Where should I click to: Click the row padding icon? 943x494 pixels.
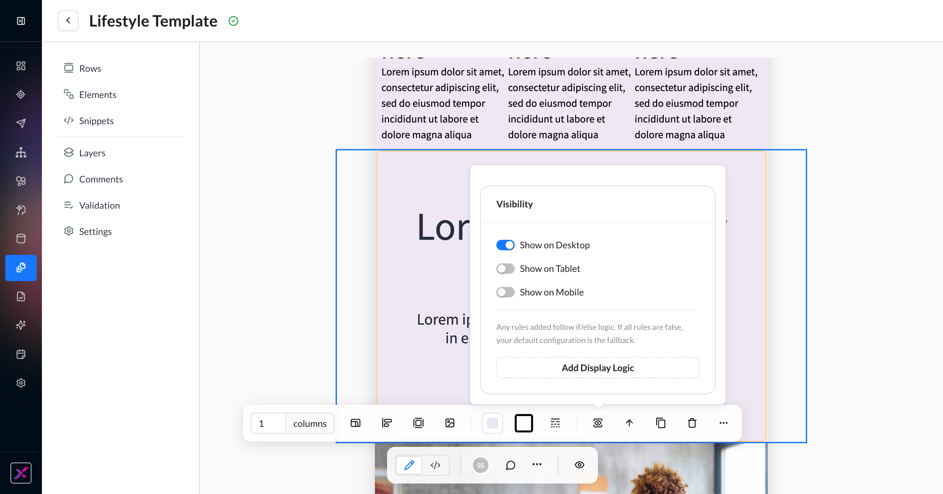point(418,423)
